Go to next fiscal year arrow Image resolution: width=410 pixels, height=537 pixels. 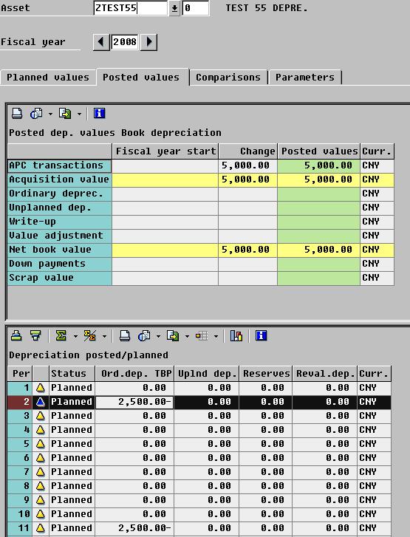click(149, 42)
